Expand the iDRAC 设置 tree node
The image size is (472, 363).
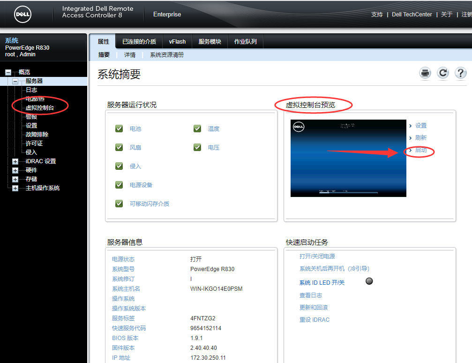pos(15,161)
